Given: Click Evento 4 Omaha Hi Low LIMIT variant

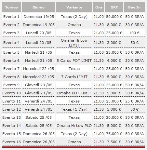Looking at the screenshot, I should click(x=74, y=43).
